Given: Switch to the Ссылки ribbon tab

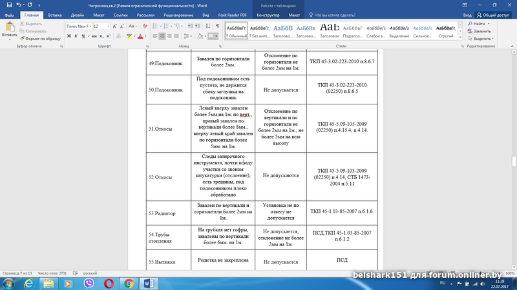Looking at the screenshot, I should (x=120, y=15).
